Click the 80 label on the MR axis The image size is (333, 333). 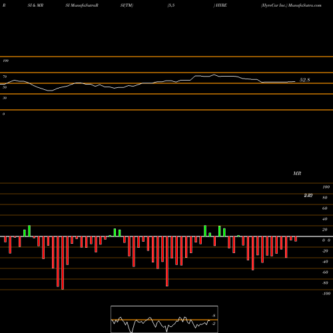point(325,198)
